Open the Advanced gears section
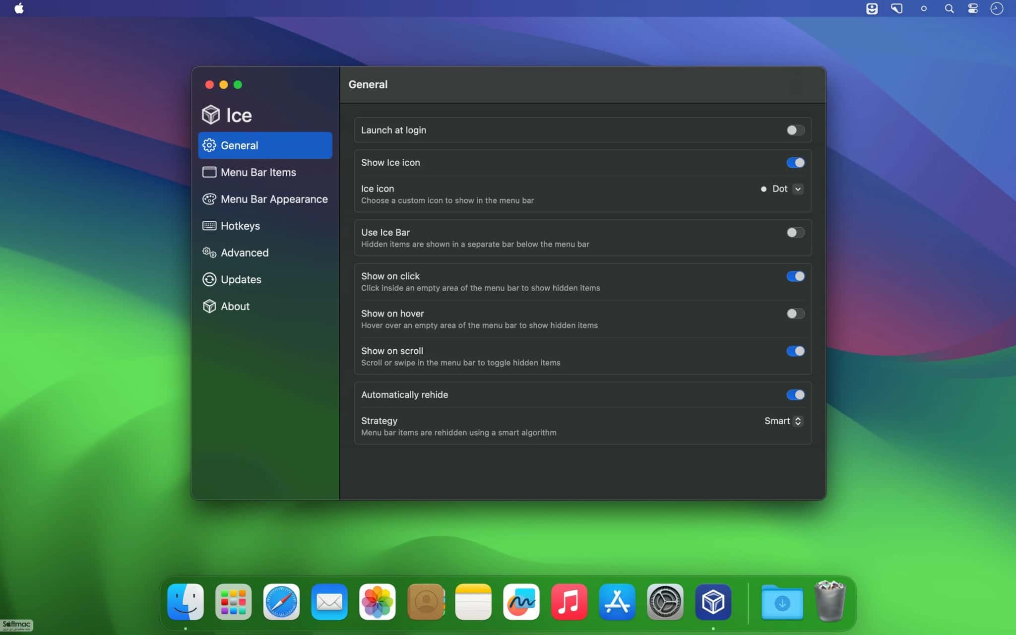 click(265, 253)
